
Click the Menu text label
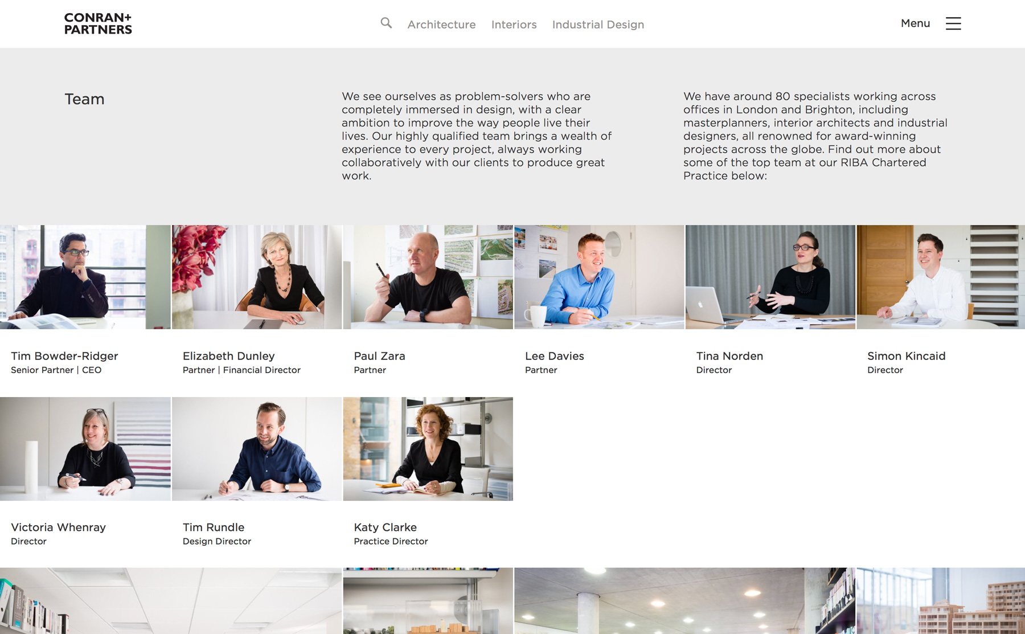pos(915,23)
